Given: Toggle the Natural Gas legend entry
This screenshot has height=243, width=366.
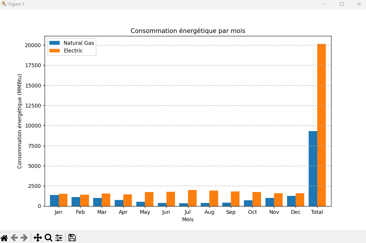Looking at the screenshot, I should pyautogui.click(x=79, y=43).
